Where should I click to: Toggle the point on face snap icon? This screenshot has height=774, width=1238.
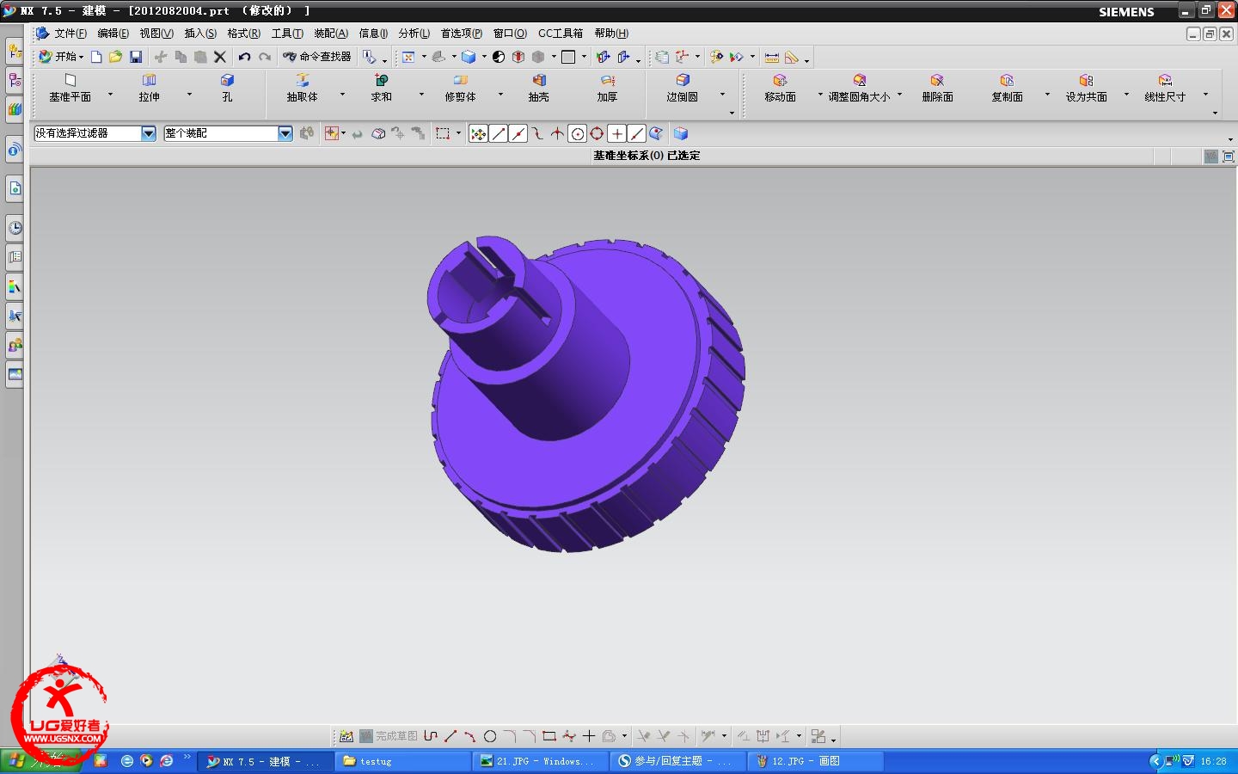[656, 133]
